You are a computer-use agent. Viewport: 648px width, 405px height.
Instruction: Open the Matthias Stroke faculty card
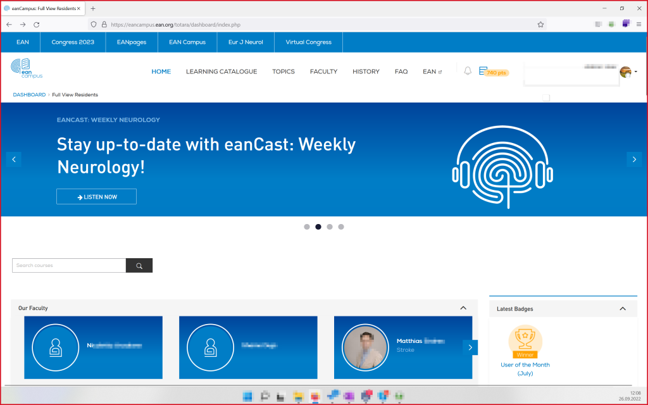(x=403, y=347)
